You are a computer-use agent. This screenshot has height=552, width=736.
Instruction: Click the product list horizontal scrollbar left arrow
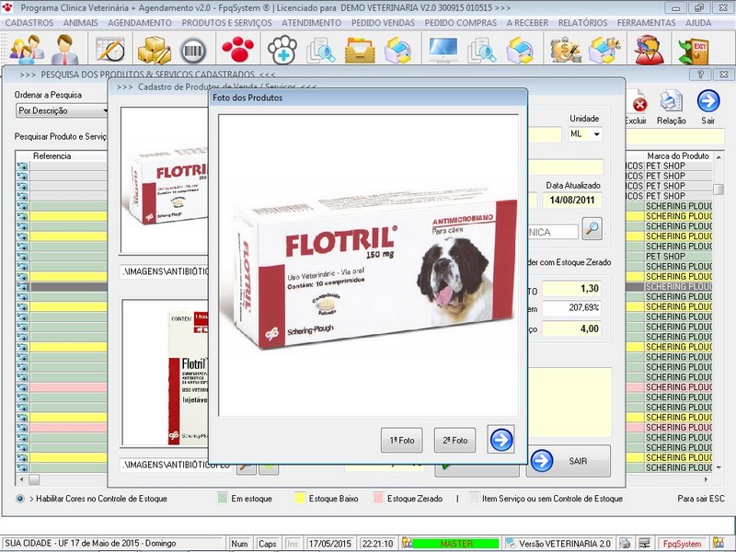pyautogui.click(x=21, y=479)
